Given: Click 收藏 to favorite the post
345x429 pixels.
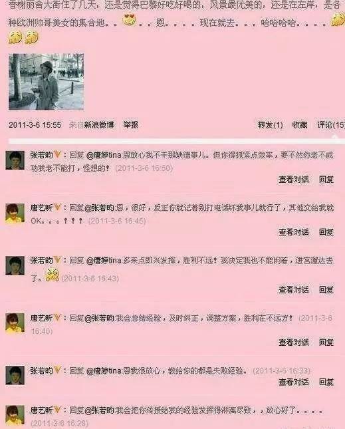Looking at the screenshot, I should click(300, 125).
